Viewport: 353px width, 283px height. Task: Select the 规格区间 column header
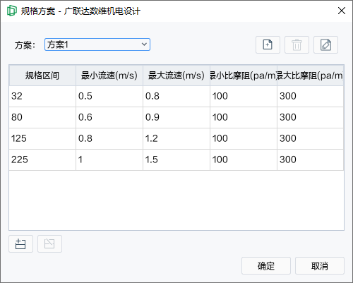click(x=42, y=76)
